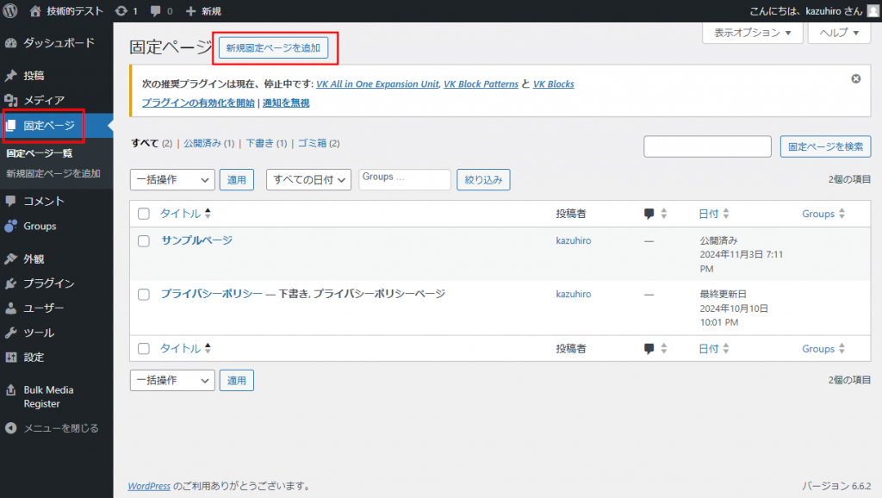Open the top 一括操作 bulk actions dropdown
The image size is (882, 498).
pyautogui.click(x=171, y=179)
